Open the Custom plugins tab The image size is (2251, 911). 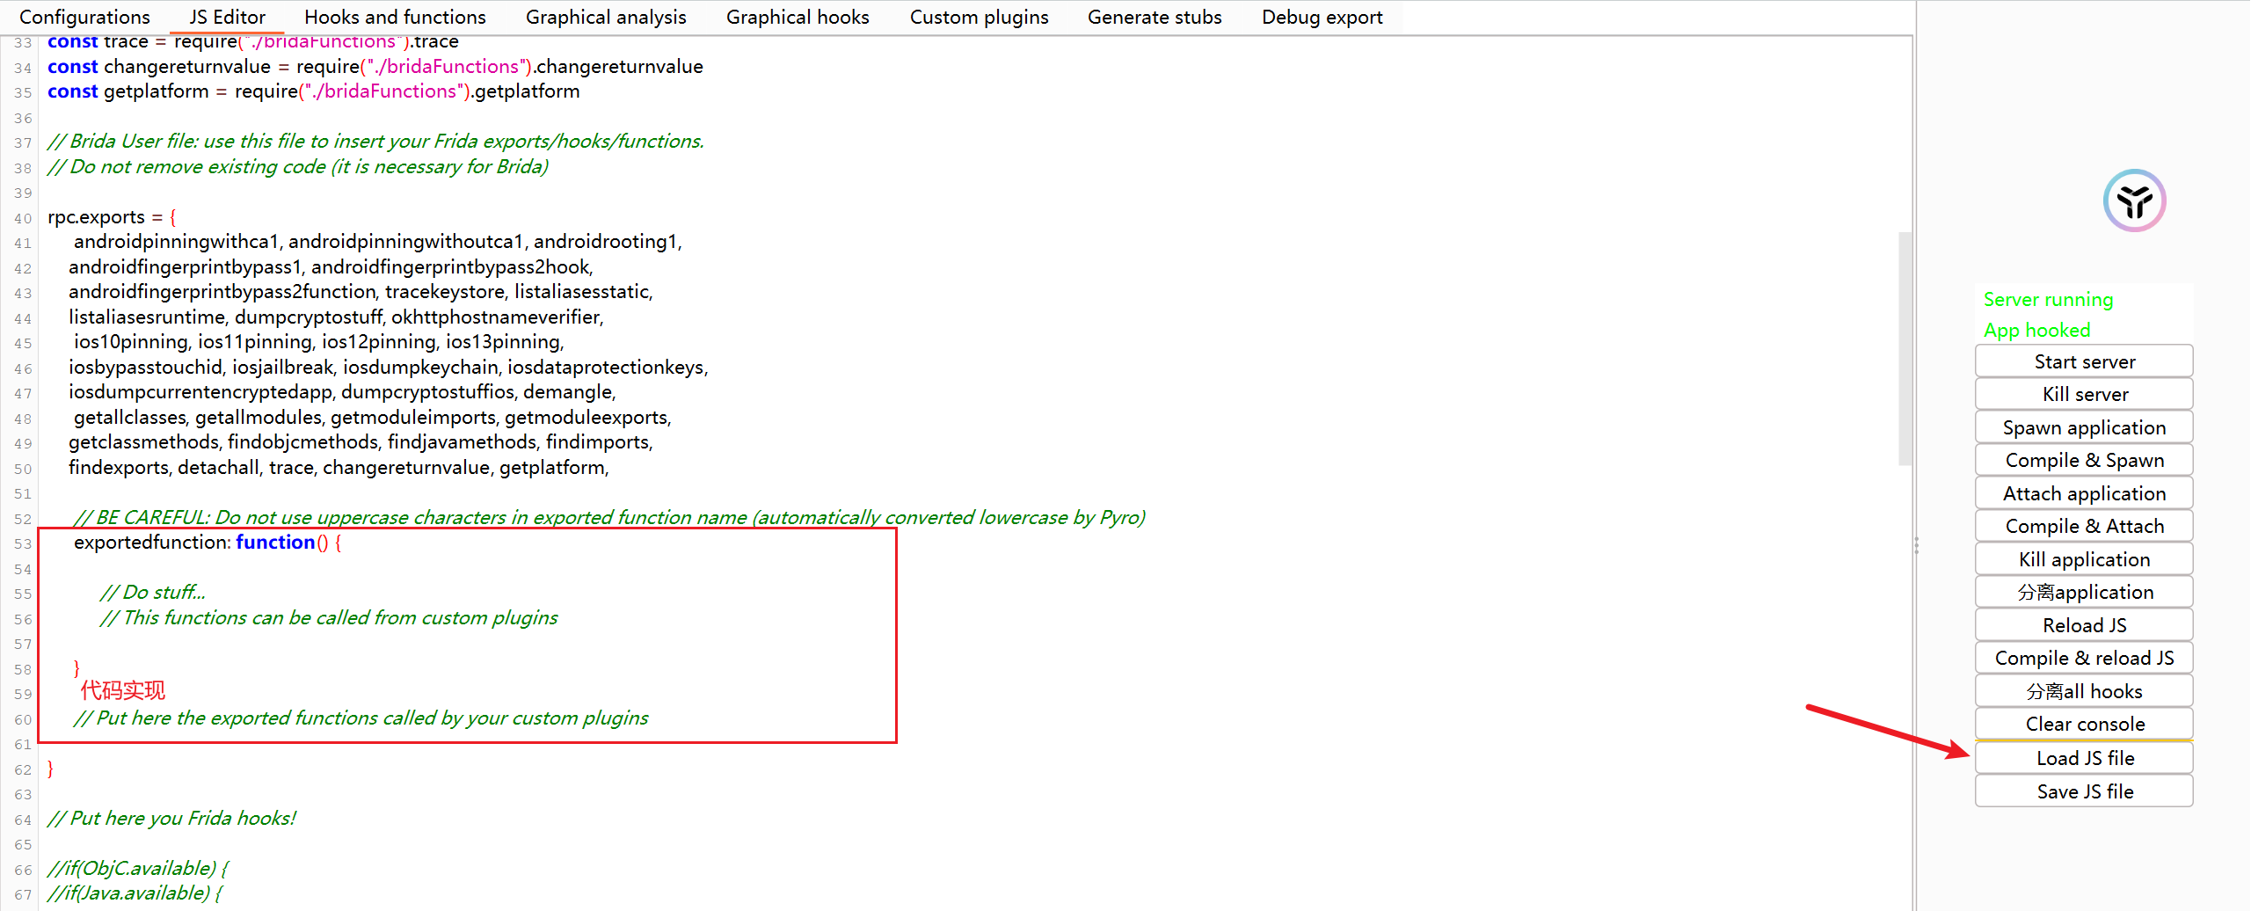coord(979,17)
